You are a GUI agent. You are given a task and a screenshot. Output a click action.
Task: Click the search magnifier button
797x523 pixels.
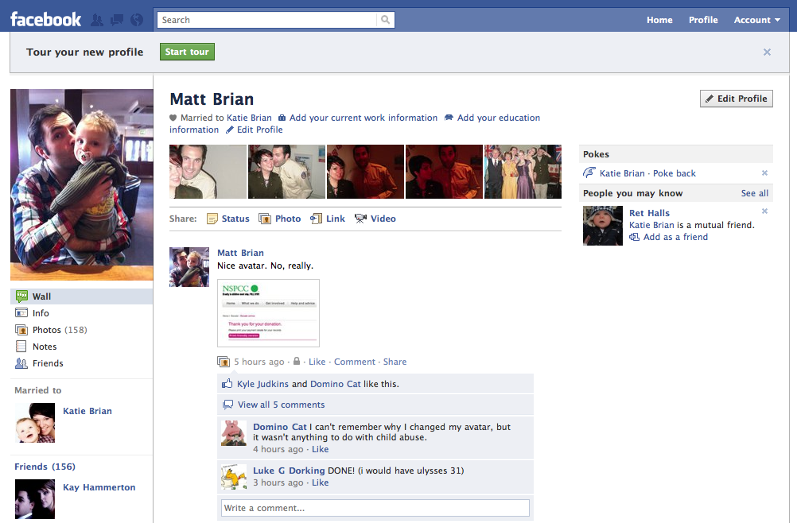[385, 20]
